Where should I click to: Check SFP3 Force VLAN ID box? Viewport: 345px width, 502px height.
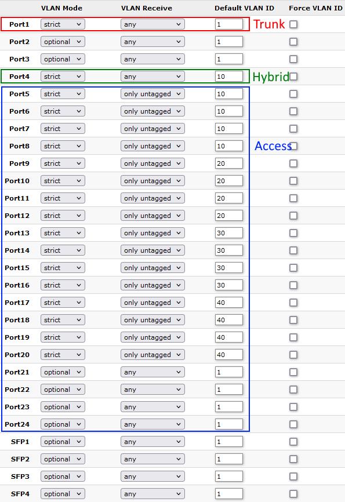(293, 476)
